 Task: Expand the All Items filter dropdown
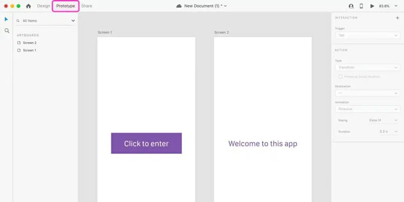click(x=73, y=21)
